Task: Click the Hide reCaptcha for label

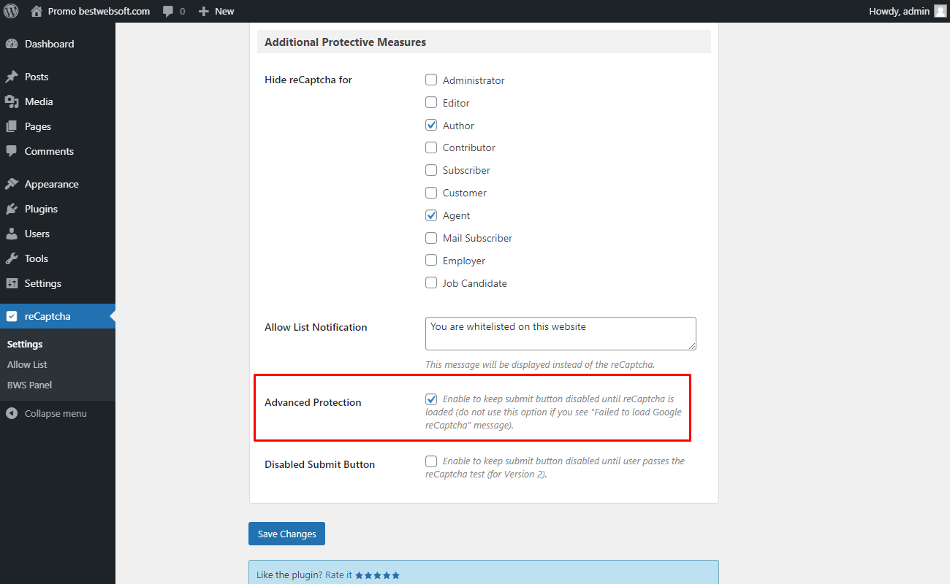Action: tap(308, 80)
